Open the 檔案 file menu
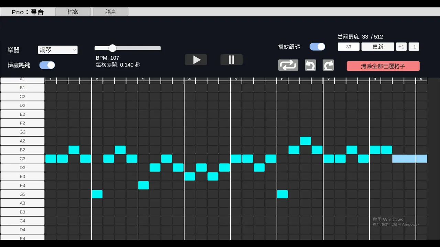Screen dimensions: 440x247 pos(73,12)
